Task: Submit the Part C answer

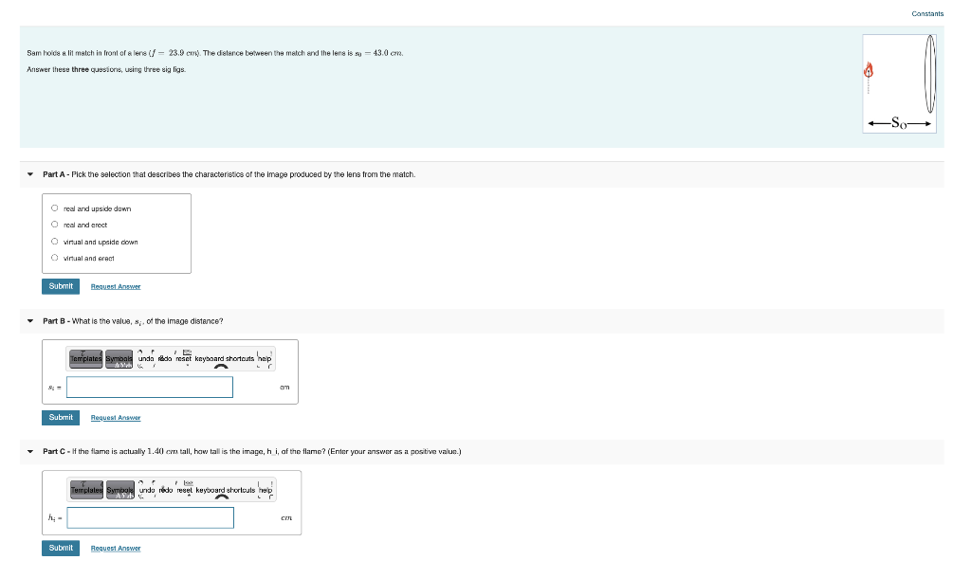Action: [60, 548]
